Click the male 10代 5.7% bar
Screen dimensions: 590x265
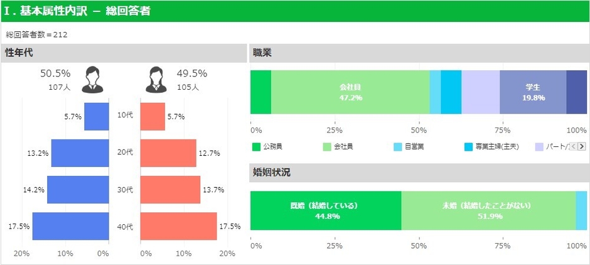click(97, 117)
